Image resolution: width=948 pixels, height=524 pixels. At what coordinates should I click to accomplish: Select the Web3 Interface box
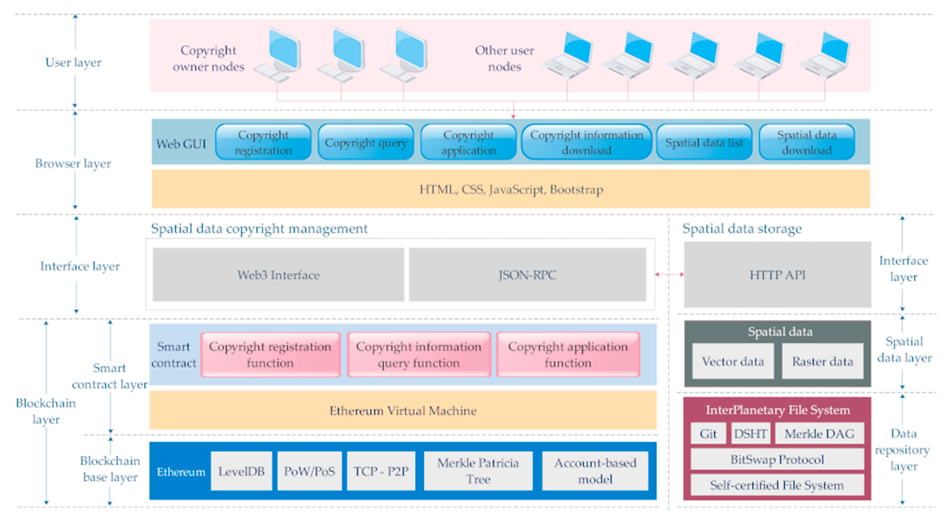pyautogui.click(x=278, y=275)
